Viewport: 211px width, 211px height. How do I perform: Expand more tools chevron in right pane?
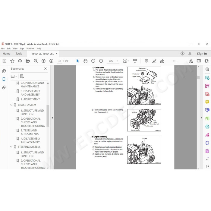click(207, 159)
